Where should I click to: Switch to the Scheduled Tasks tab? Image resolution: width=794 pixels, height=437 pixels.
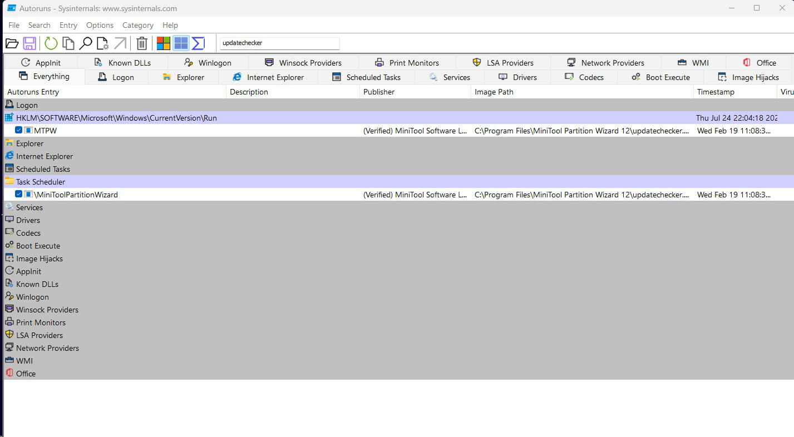tap(366, 77)
